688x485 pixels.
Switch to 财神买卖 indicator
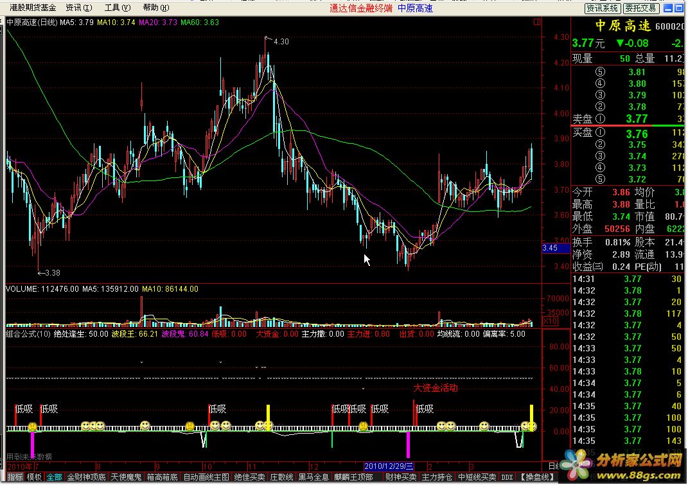coord(401,477)
